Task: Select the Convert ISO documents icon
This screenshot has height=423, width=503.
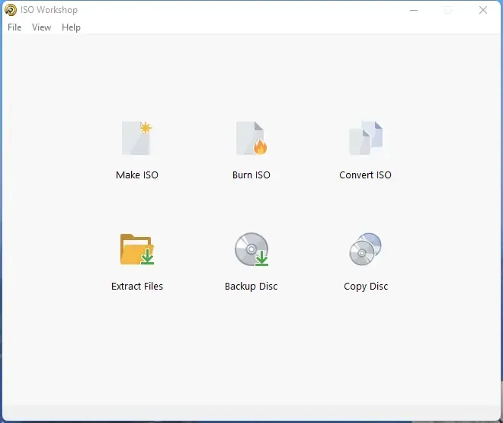Action: 366,138
